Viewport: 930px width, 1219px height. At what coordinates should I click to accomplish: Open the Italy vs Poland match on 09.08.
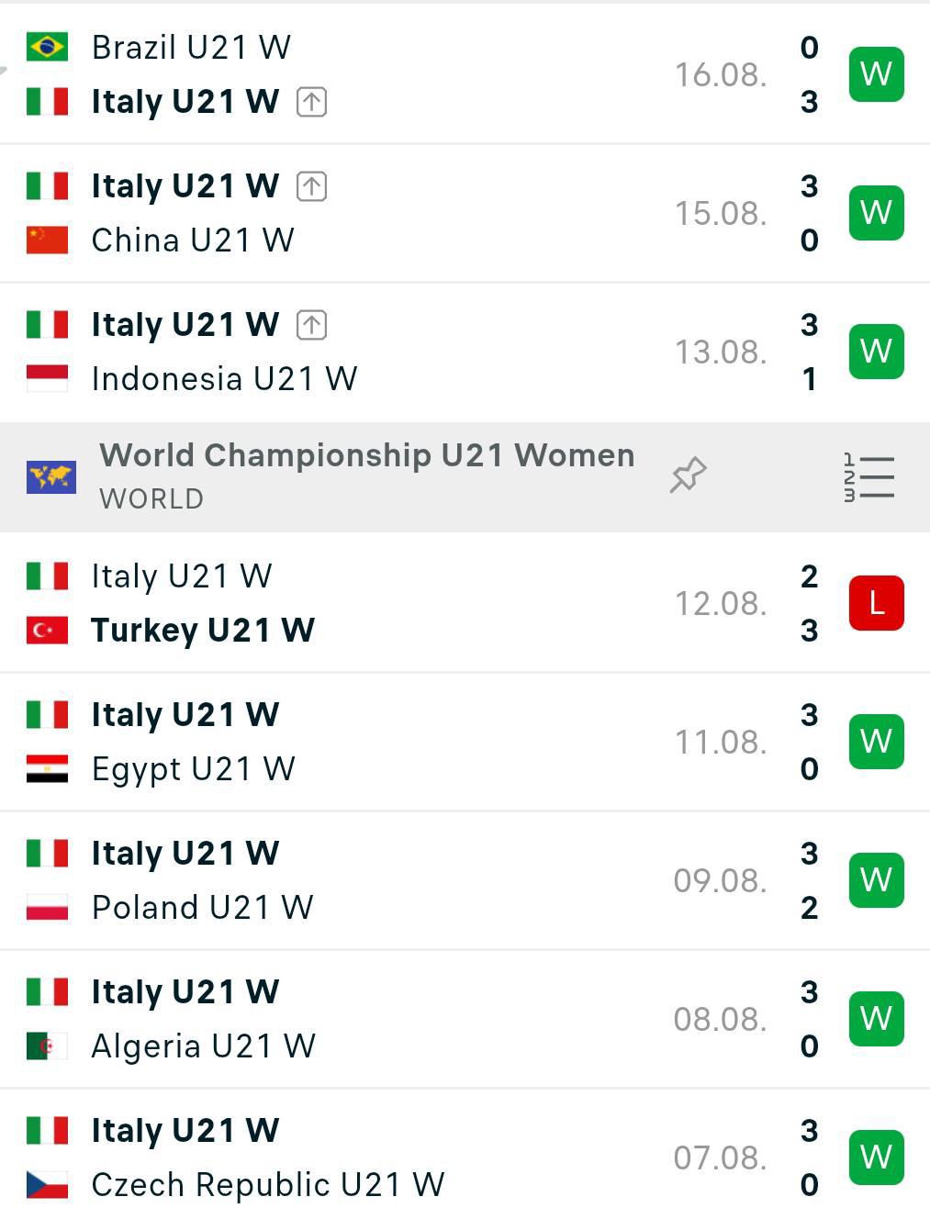(x=465, y=880)
